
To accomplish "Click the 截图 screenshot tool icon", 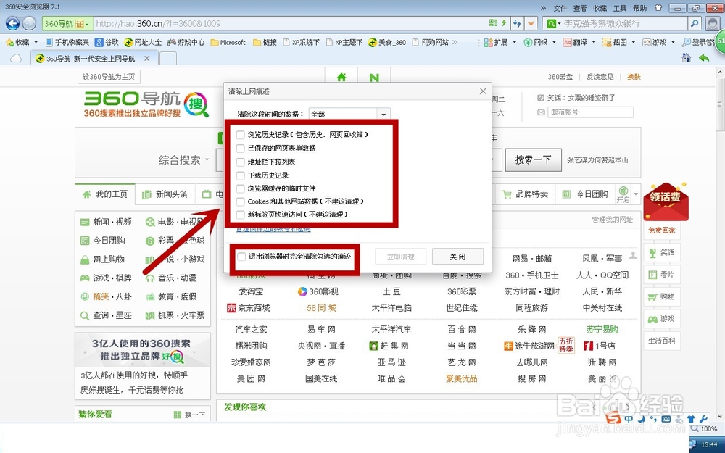I will coord(615,42).
